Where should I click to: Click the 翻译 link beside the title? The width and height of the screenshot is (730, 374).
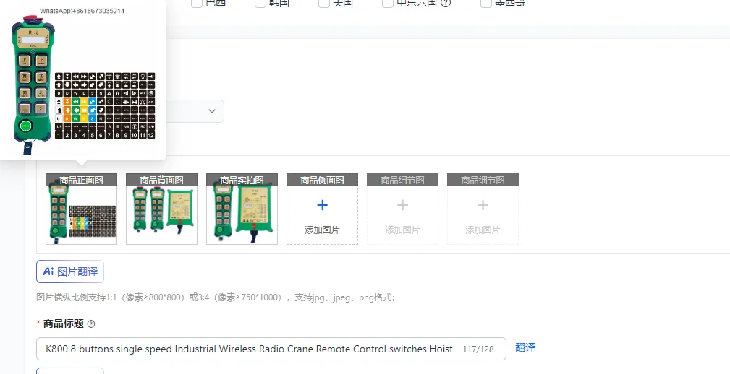tap(525, 347)
